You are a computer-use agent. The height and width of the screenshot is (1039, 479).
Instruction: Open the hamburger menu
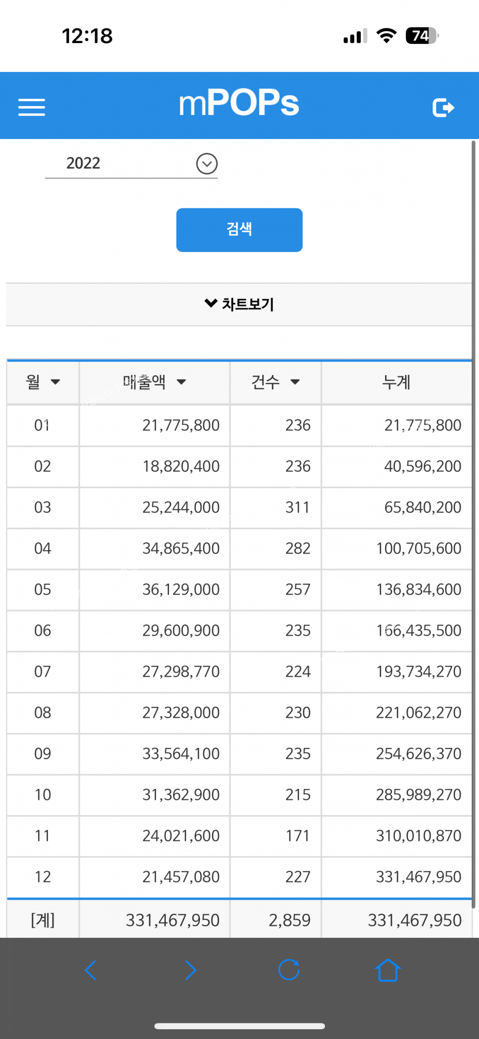(x=32, y=107)
